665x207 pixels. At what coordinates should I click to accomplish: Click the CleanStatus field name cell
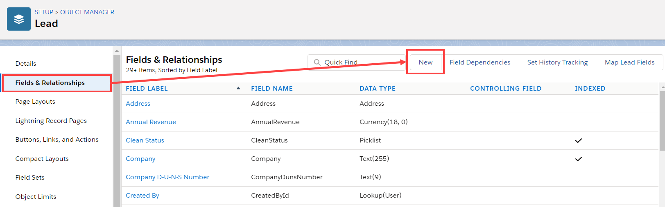pos(269,140)
